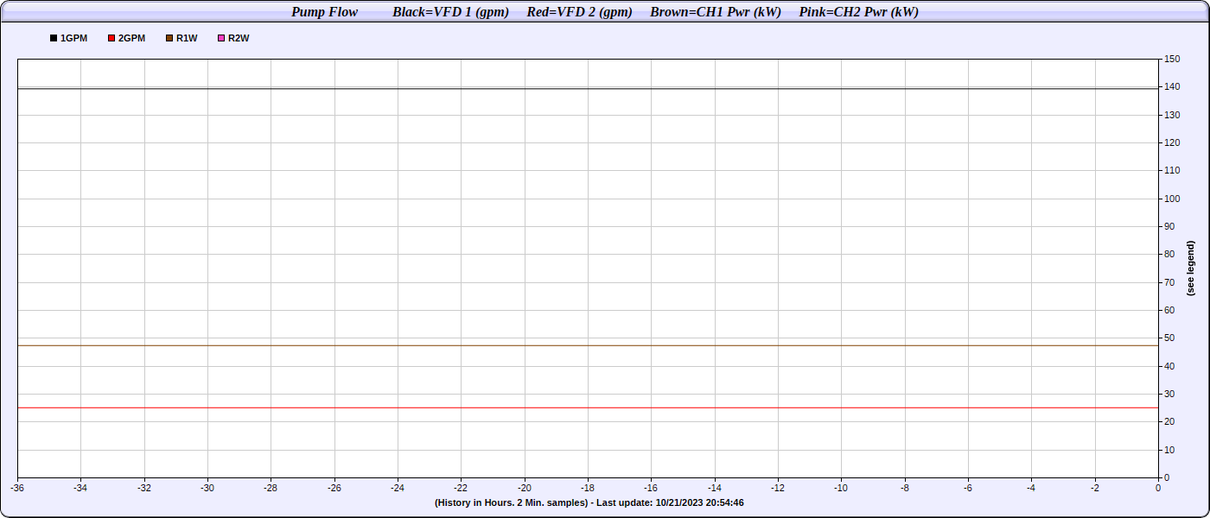Click the x-axis label -14
Image resolution: width=1210 pixels, height=518 pixels.
coord(715,488)
